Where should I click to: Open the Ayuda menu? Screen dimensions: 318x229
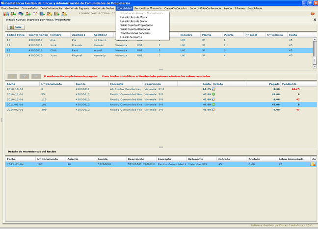(x=228, y=8)
